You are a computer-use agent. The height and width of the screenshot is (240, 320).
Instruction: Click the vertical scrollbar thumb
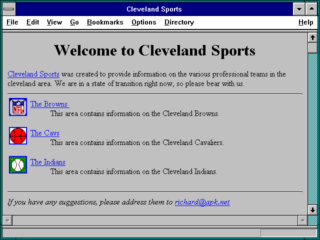click(312, 48)
